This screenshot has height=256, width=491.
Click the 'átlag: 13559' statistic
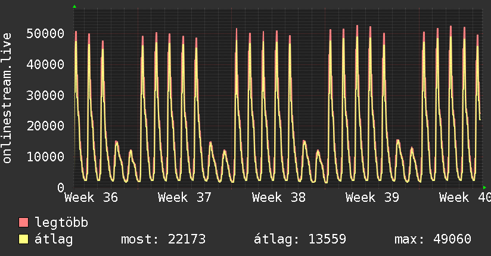300,239
